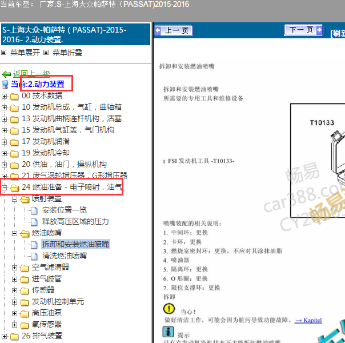Screen dimensions: 345x343
Task: Click folder icon of 空气滤清器
Action: [x=25, y=268]
